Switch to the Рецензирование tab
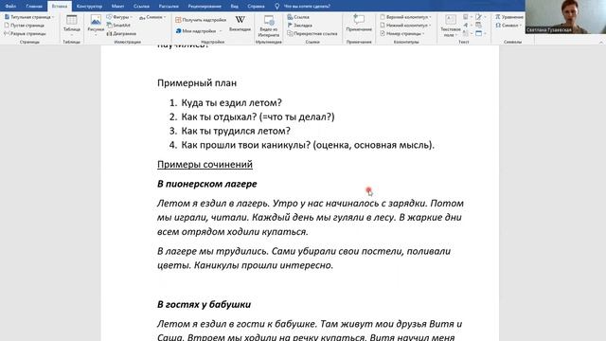Screen dimensions: 606x341 205,7
